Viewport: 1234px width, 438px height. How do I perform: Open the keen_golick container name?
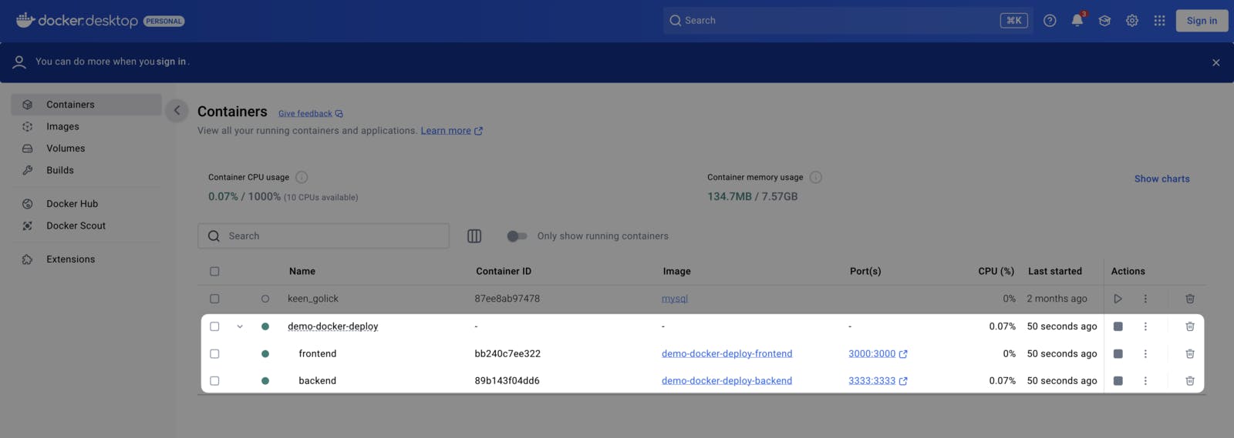tap(313, 299)
